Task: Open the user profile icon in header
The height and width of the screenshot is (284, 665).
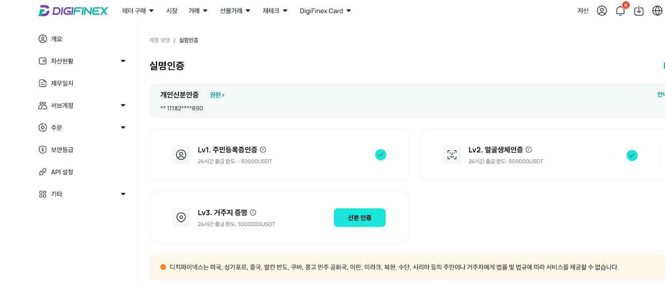Action: 602,11
